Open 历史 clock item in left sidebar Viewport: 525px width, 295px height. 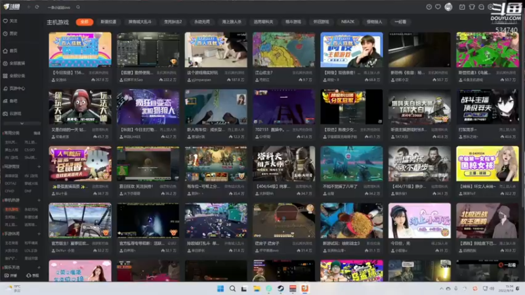pyautogui.click(x=10, y=33)
